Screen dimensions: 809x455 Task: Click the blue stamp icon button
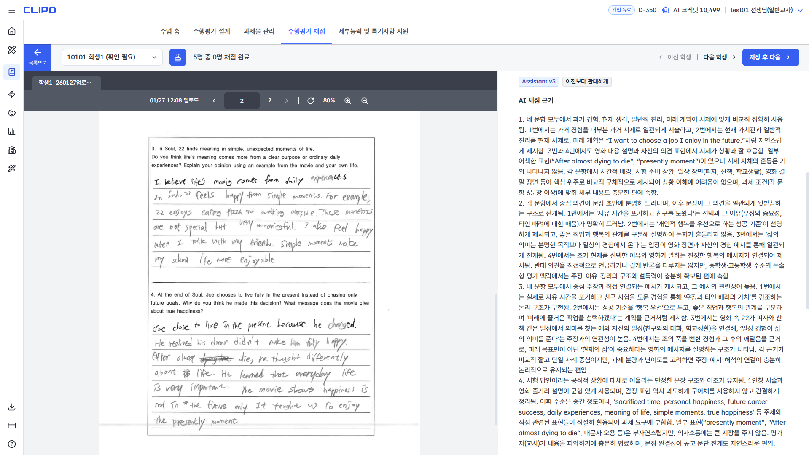pyautogui.click(x=178, y=57)
